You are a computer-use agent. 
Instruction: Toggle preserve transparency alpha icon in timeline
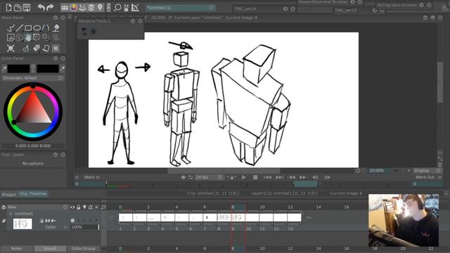91,207
